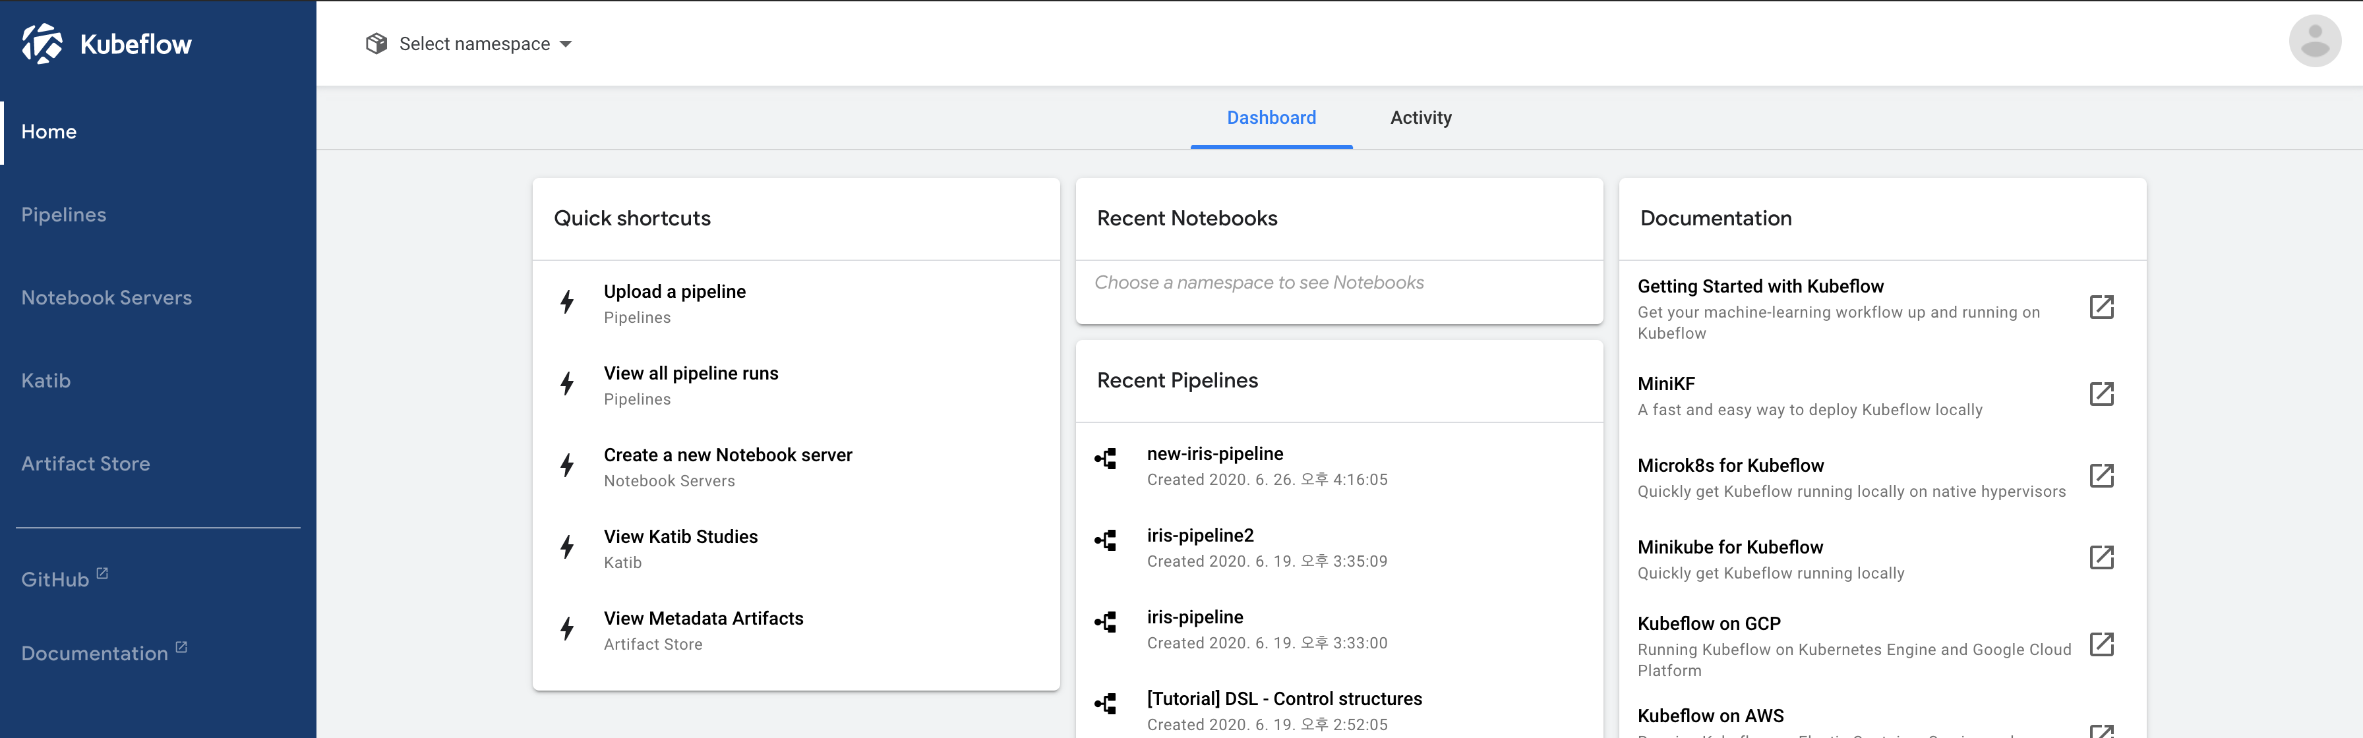Image resolution: width=2363 pixels, height=738 pixels.
Task: Open the Documentation link in sidebar
Action: [x=104, y=653]
